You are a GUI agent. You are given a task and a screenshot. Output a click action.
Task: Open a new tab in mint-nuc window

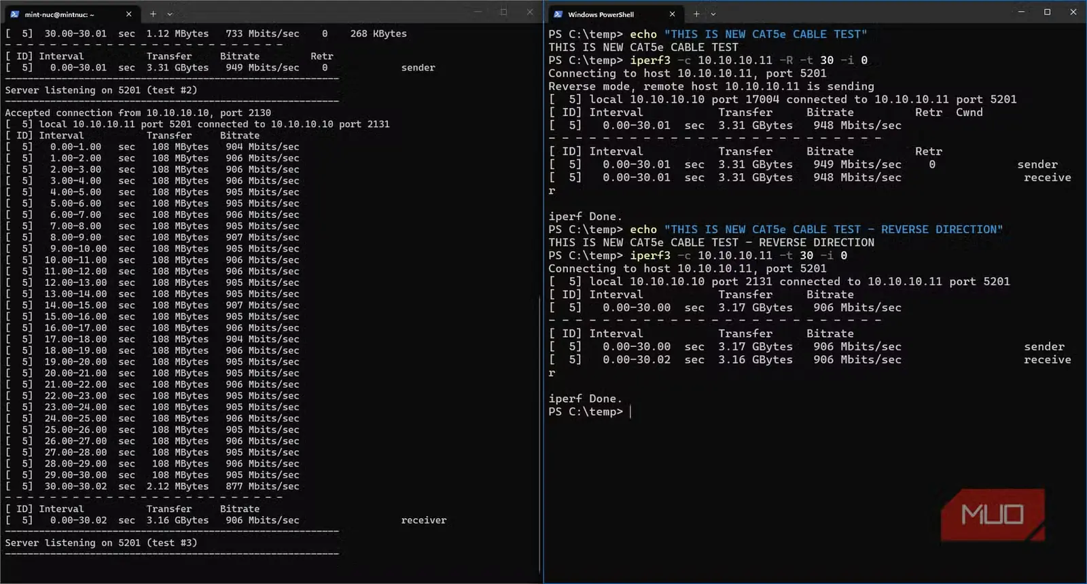point(153,14)
